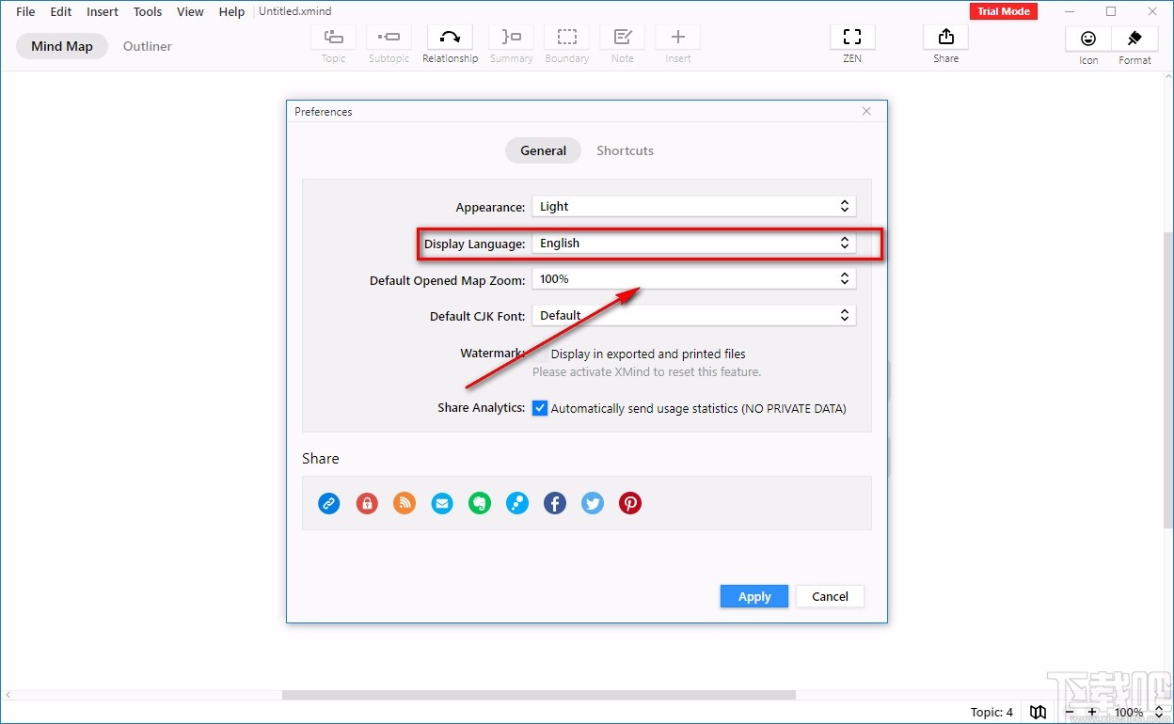Image resolution: width=1174 pixels, height=724 pixels.
Task: Uncheck Automatically send usage statistics
Action: (x=540, y=408)
